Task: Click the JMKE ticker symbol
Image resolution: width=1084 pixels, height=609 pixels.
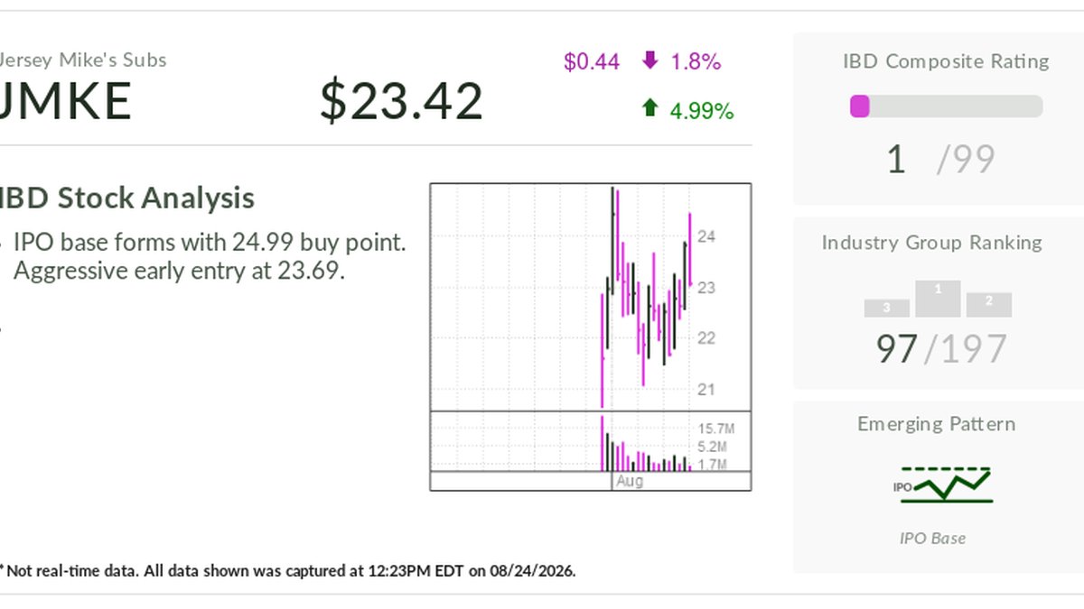Action: tap(65, 101)
